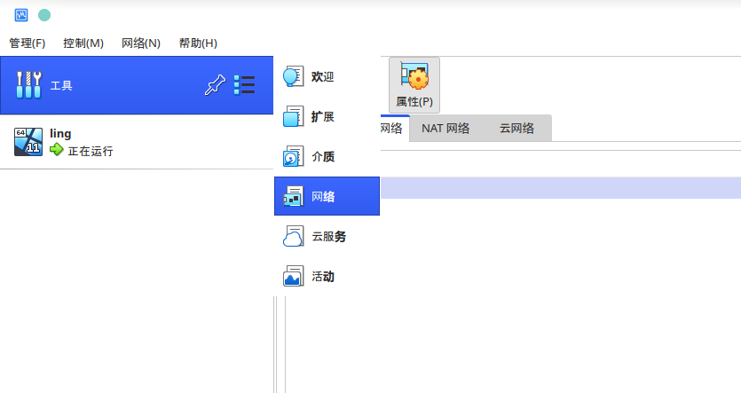Select the partially hidden 网络 tab
The width and height of the screenshot is (741, 393).
point(392,129)
